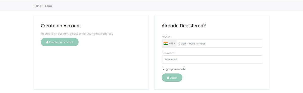The image size is (303, 93).
Task: Click the Login breadcrumb item
Action: click(48, 6)
